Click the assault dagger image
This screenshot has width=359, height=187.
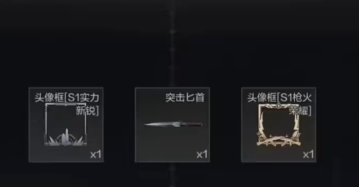(x=173, y=124)
